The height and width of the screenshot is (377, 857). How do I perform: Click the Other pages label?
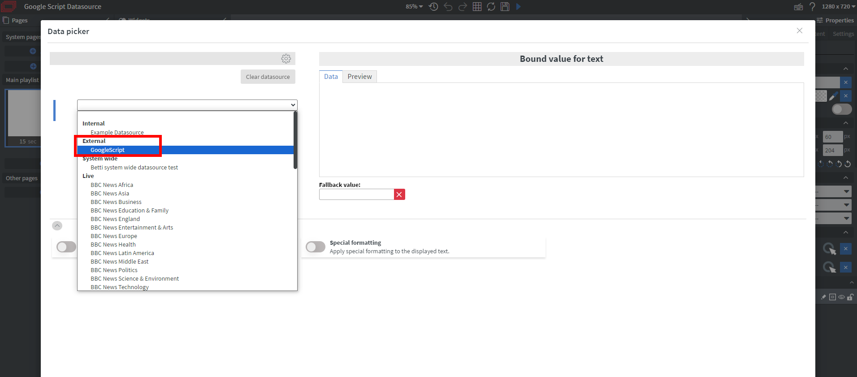22,178
